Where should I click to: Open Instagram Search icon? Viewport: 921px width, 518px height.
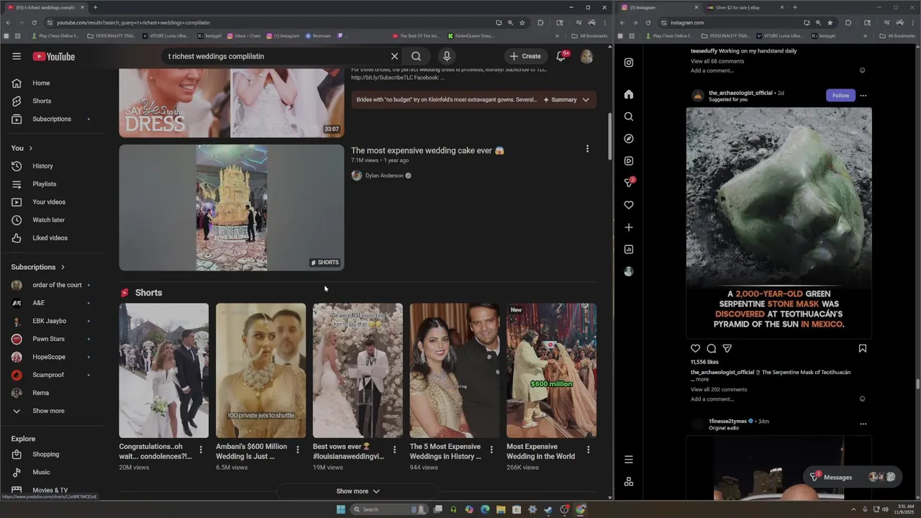629,117
